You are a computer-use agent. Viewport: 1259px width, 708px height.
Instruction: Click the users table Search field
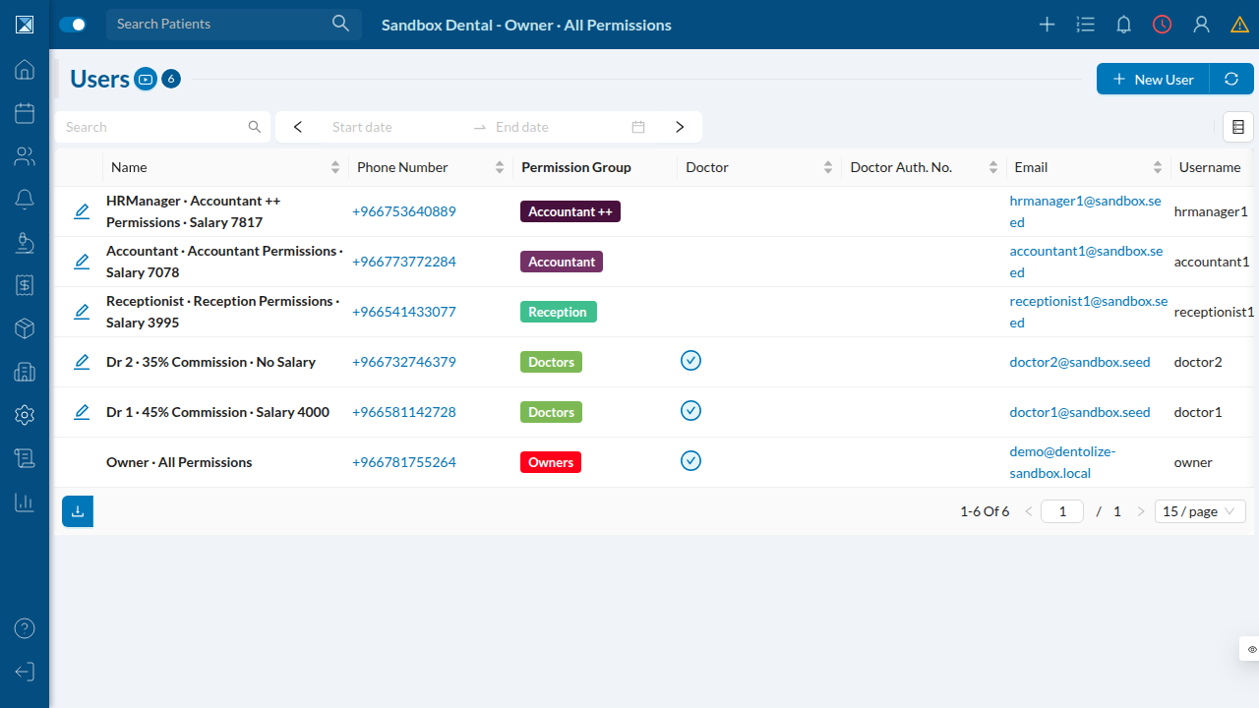click(162, 127)
